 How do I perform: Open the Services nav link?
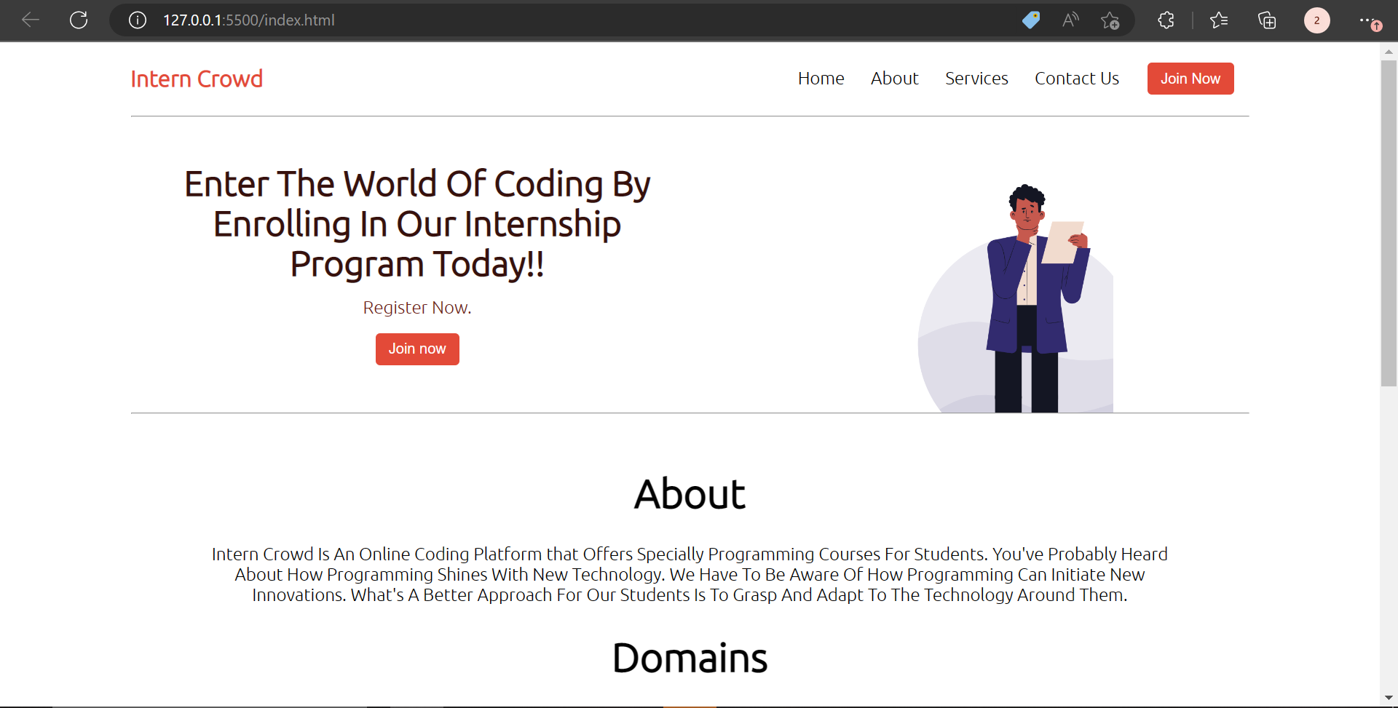tap(976, 79)
